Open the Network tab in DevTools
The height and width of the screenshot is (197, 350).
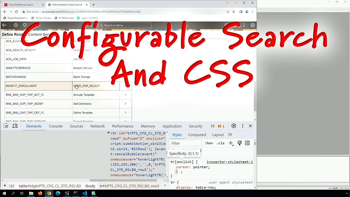(x=98, y=126)
